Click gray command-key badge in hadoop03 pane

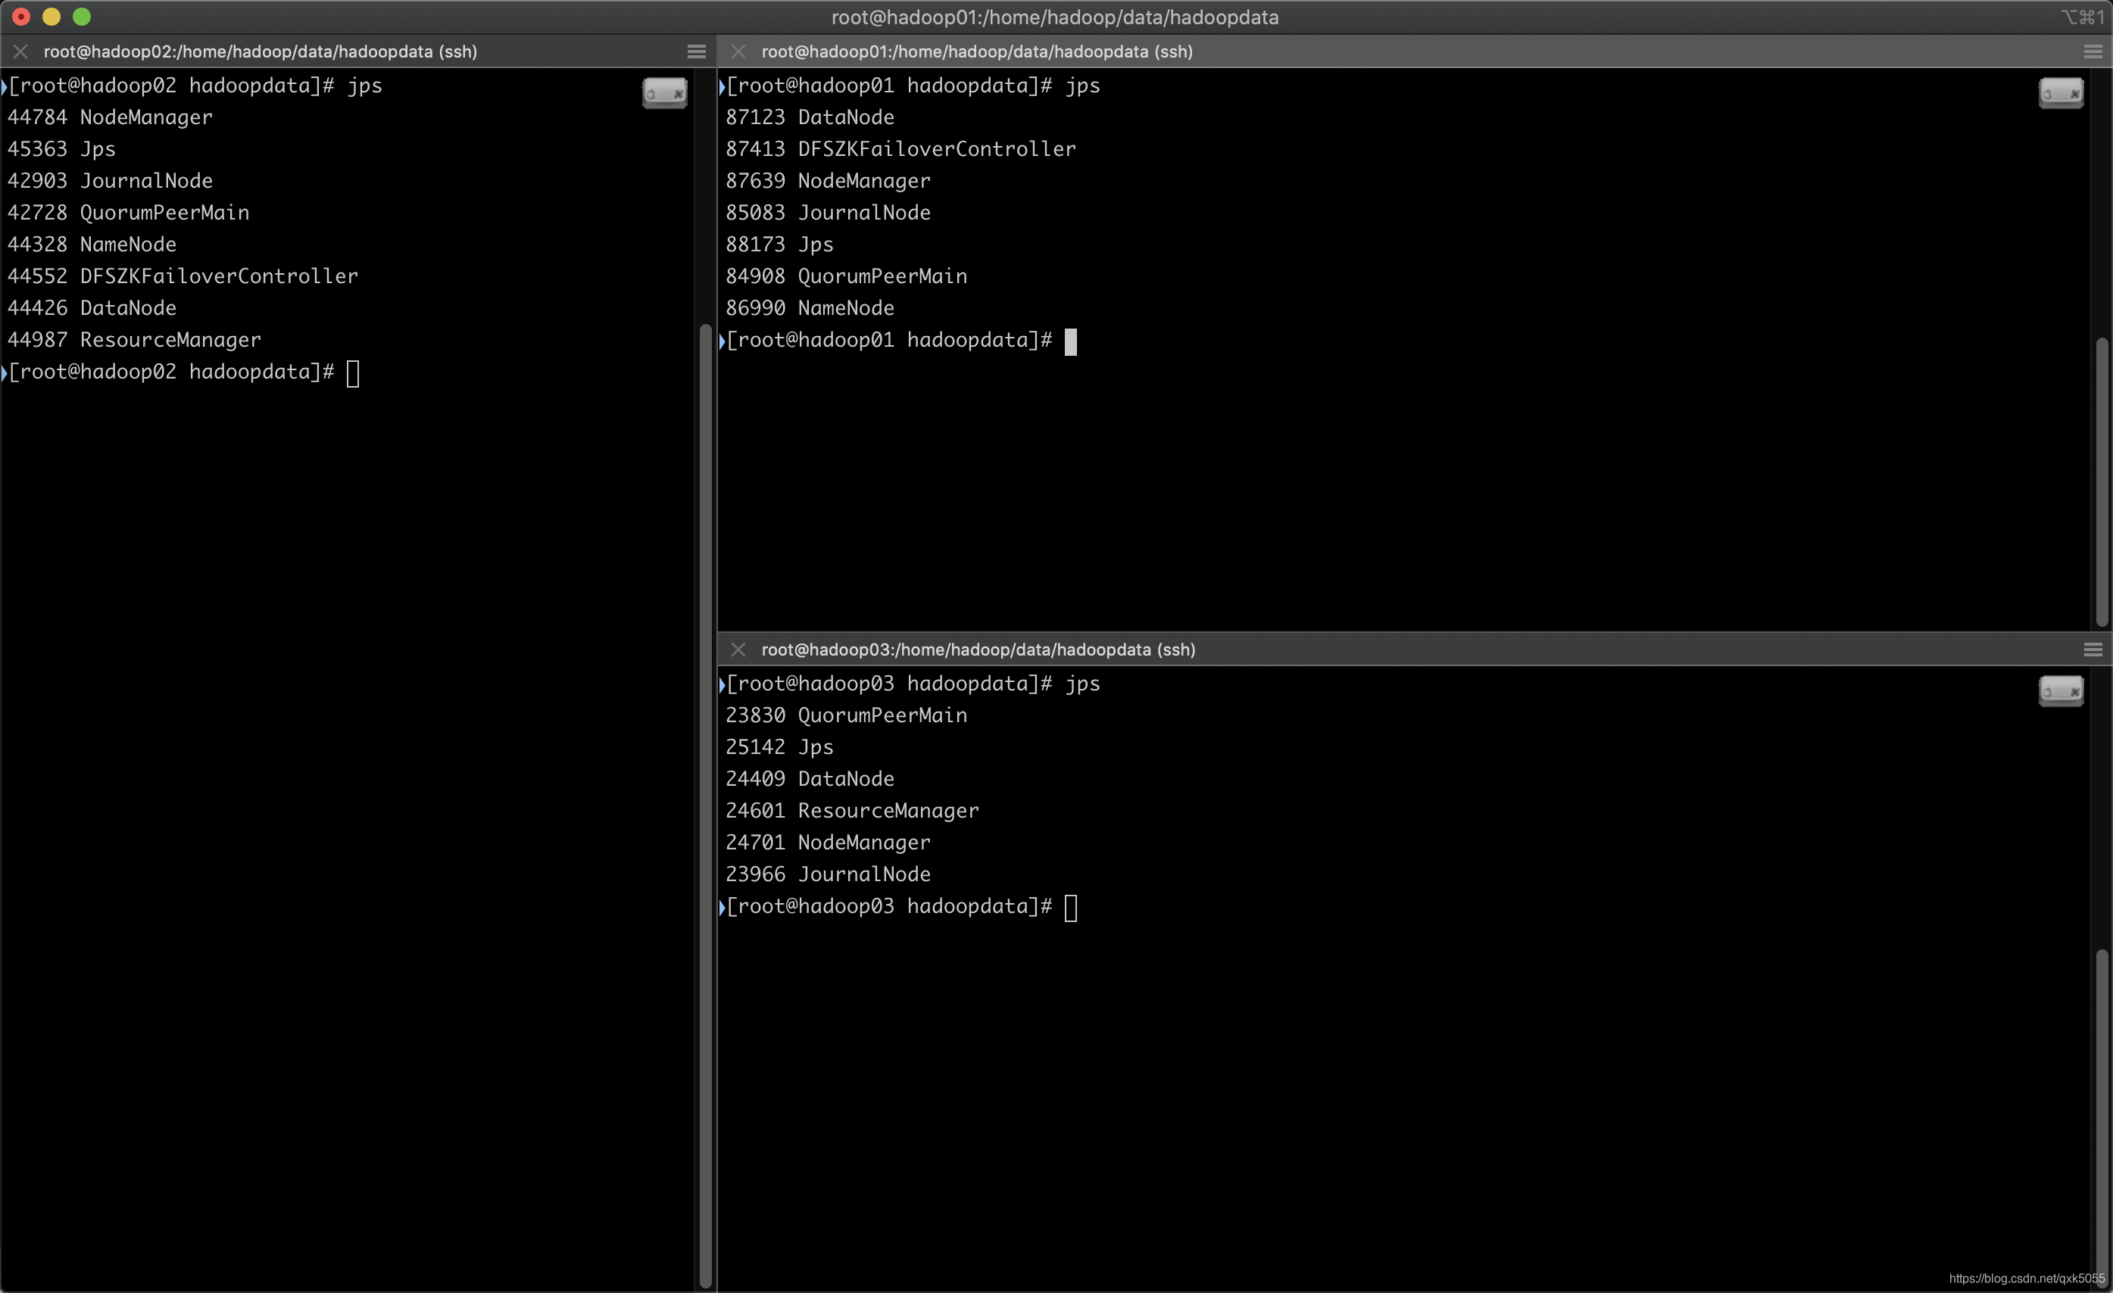[2061, 690]
